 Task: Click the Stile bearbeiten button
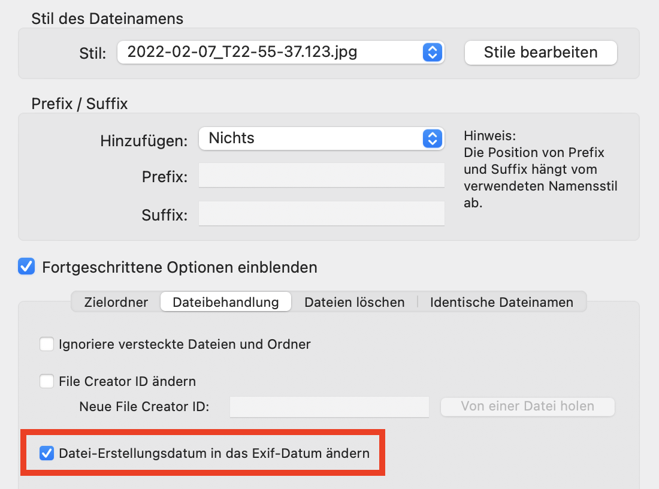[x=540, y=52]
